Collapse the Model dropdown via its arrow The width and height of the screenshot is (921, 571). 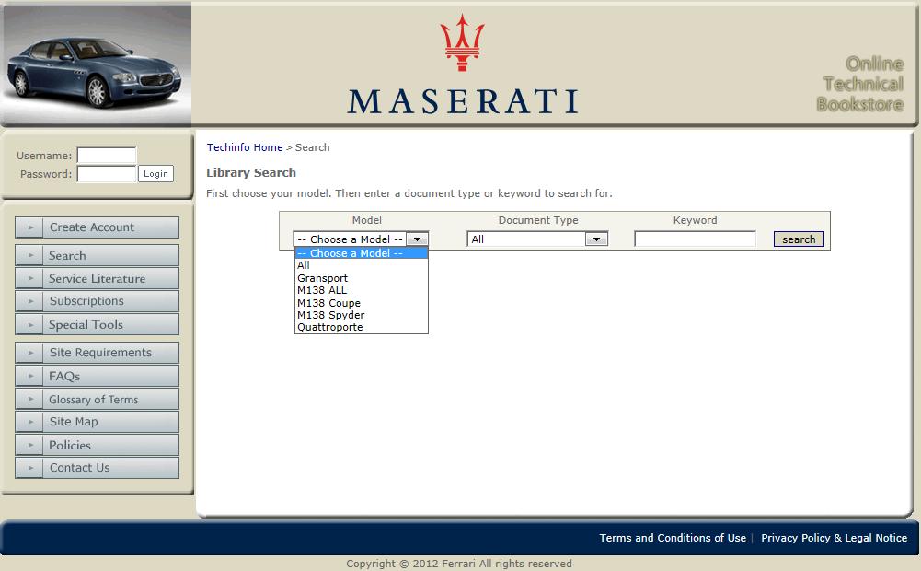click(x=417, y=239)
